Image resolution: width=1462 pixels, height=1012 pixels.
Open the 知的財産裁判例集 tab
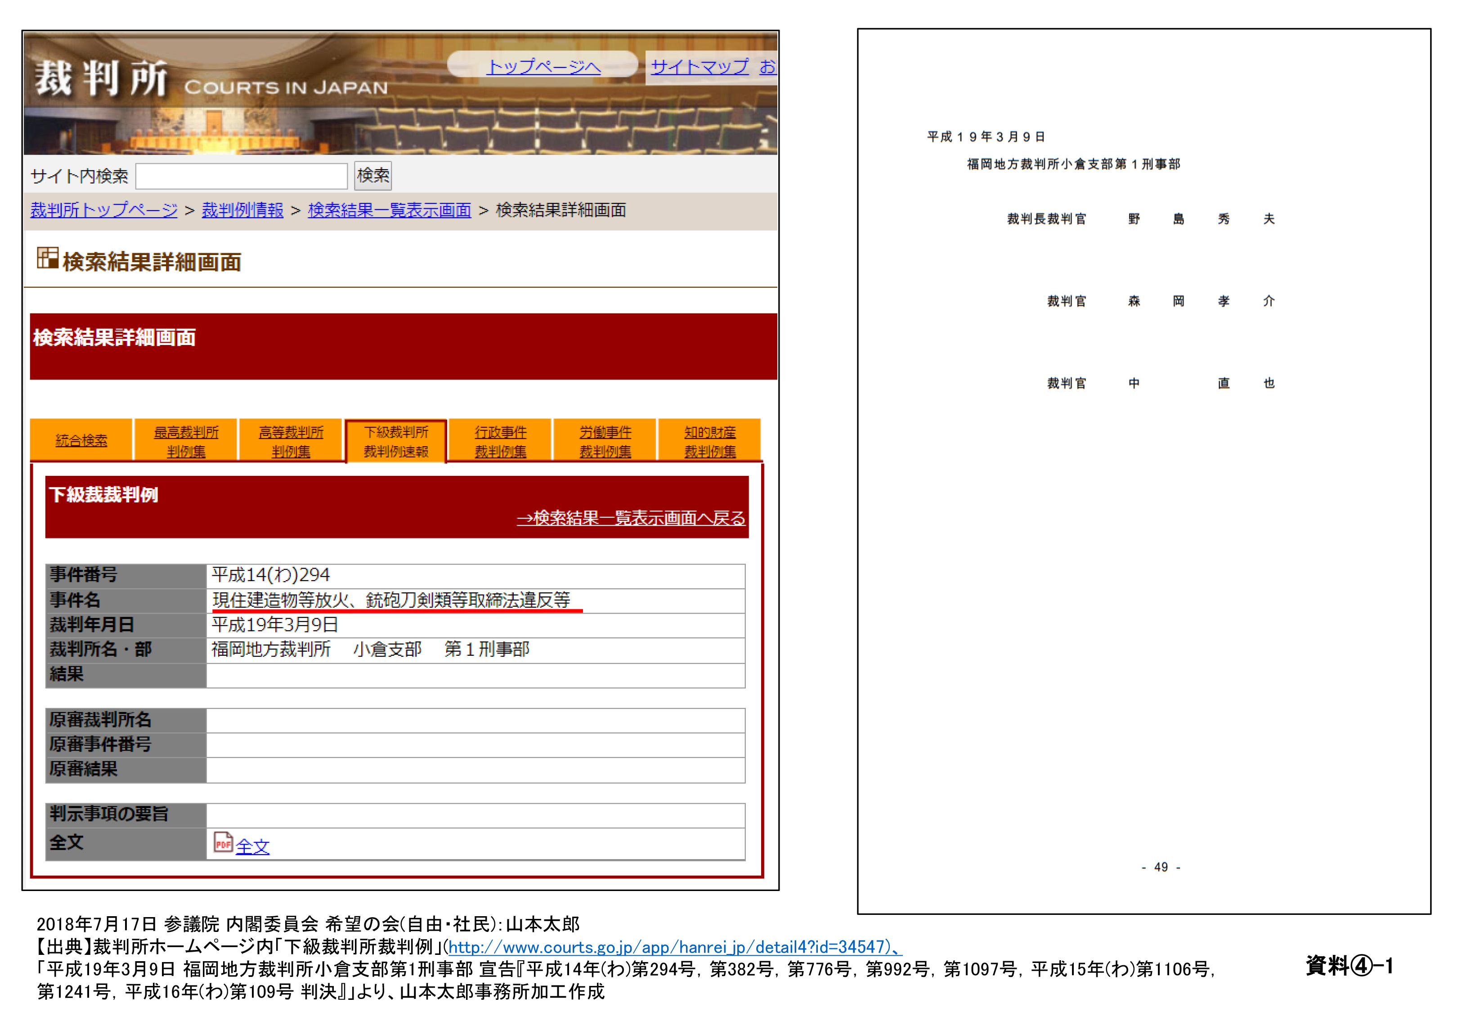(709, 441)
